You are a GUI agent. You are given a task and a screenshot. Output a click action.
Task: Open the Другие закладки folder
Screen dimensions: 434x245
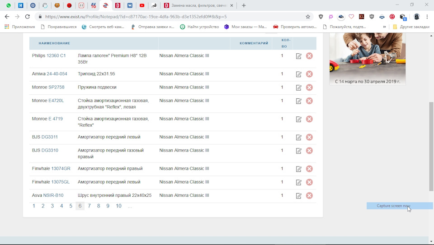[x=411, y=27]
